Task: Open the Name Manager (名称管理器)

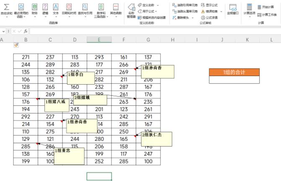Action: [x=131, y=11]
